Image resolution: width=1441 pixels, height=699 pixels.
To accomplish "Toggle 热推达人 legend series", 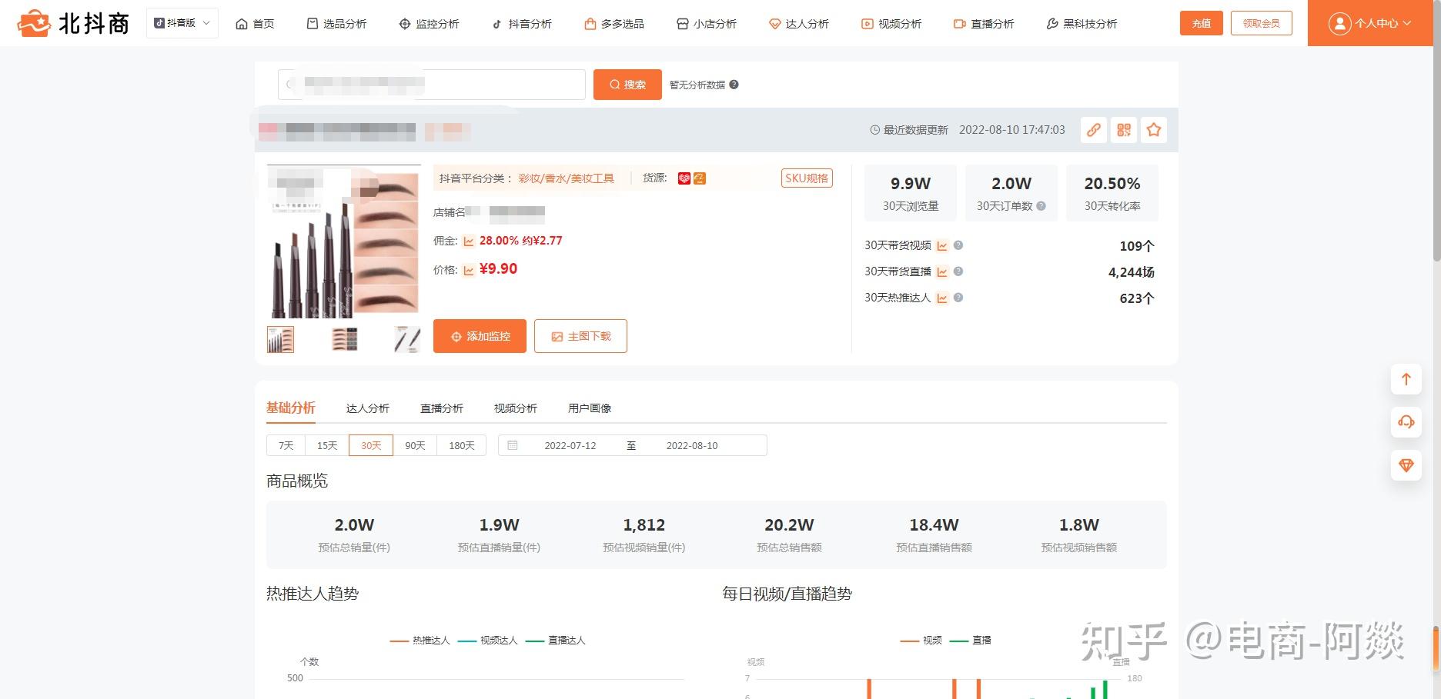I will (x=420, y=641).
